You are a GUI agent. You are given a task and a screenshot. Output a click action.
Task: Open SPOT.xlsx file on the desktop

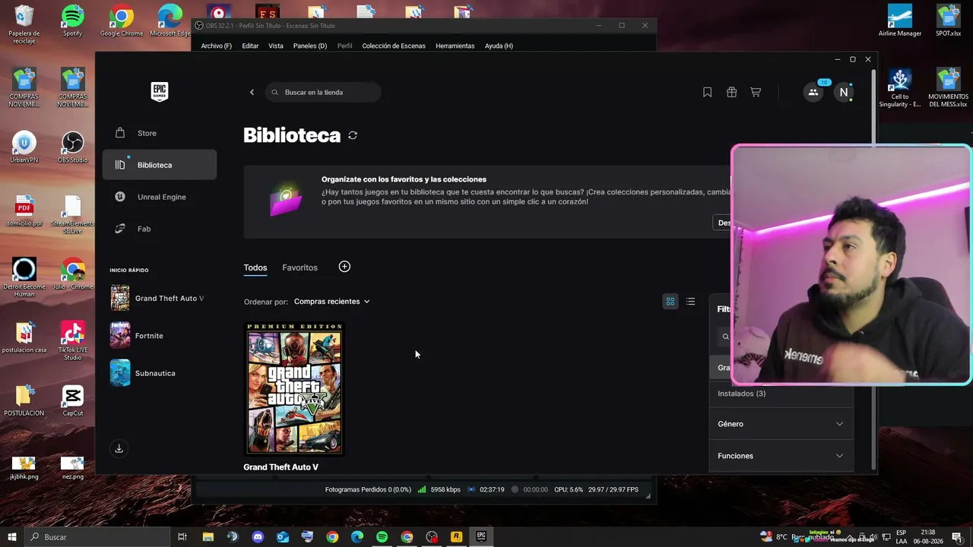[948, 21]
